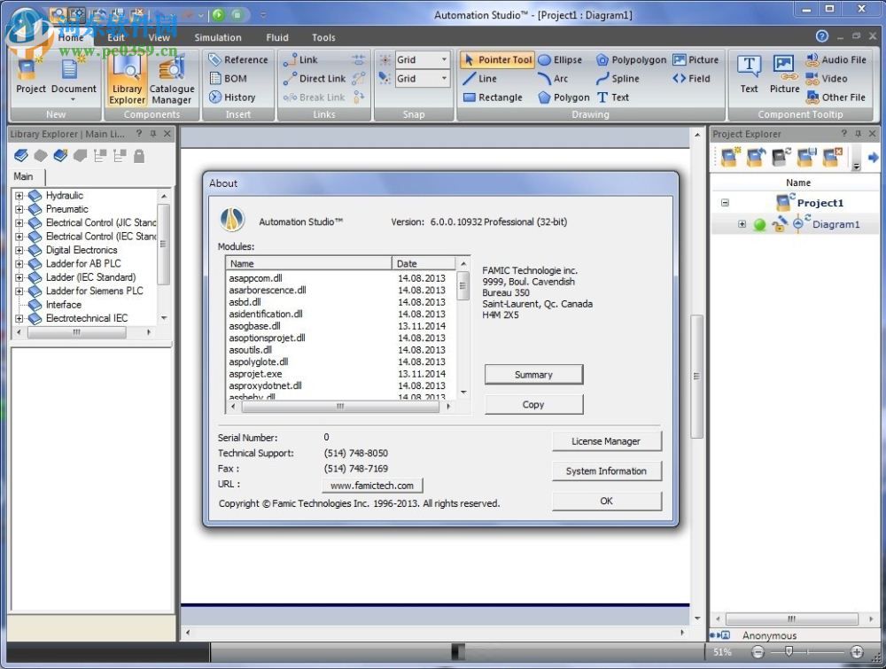Select the Interface library item
886x669 pixels.
pyautogui.click(x=63, y=305)
